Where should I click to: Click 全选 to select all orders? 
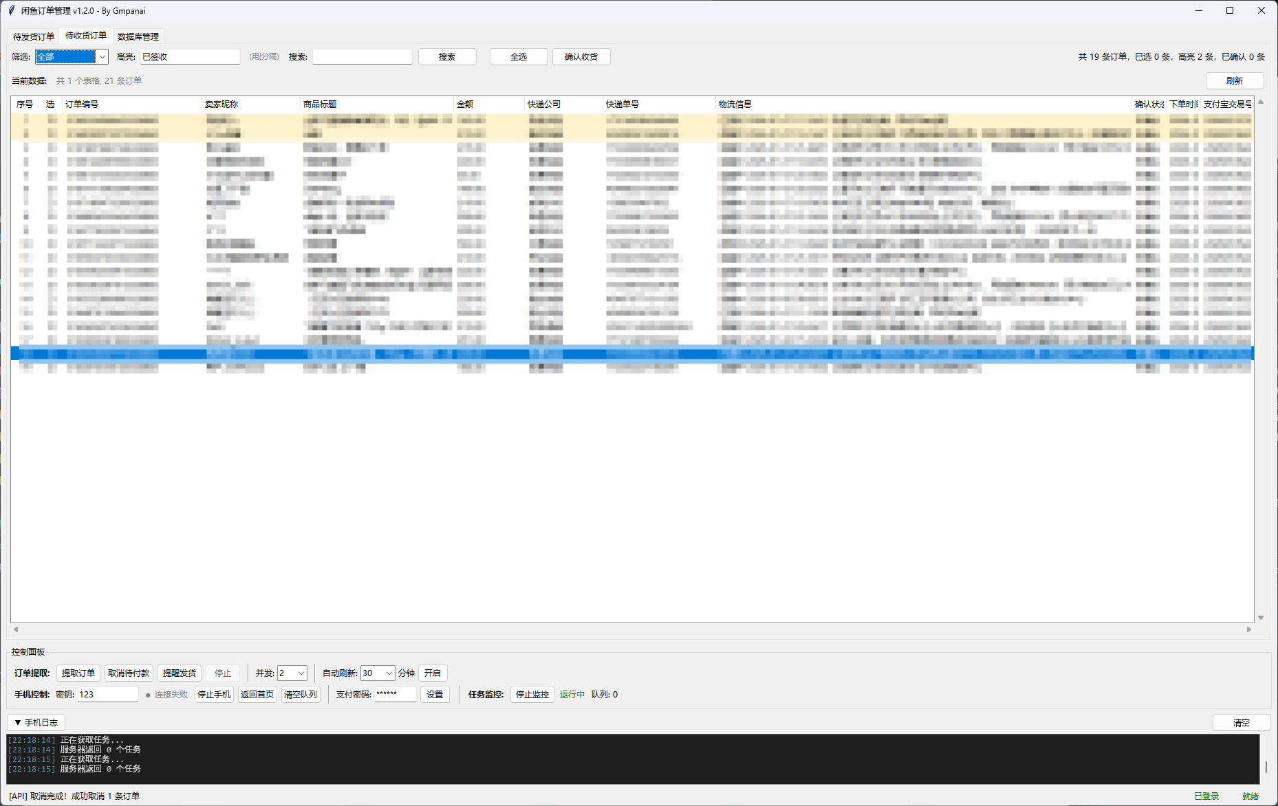519,57
